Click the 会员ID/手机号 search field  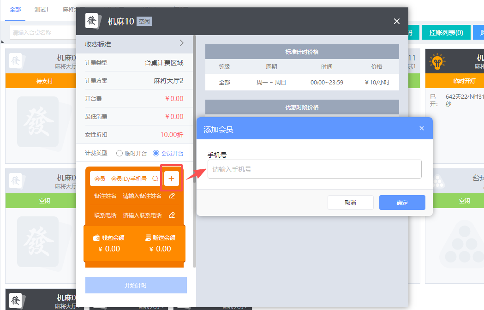click(x=129, y=179)
